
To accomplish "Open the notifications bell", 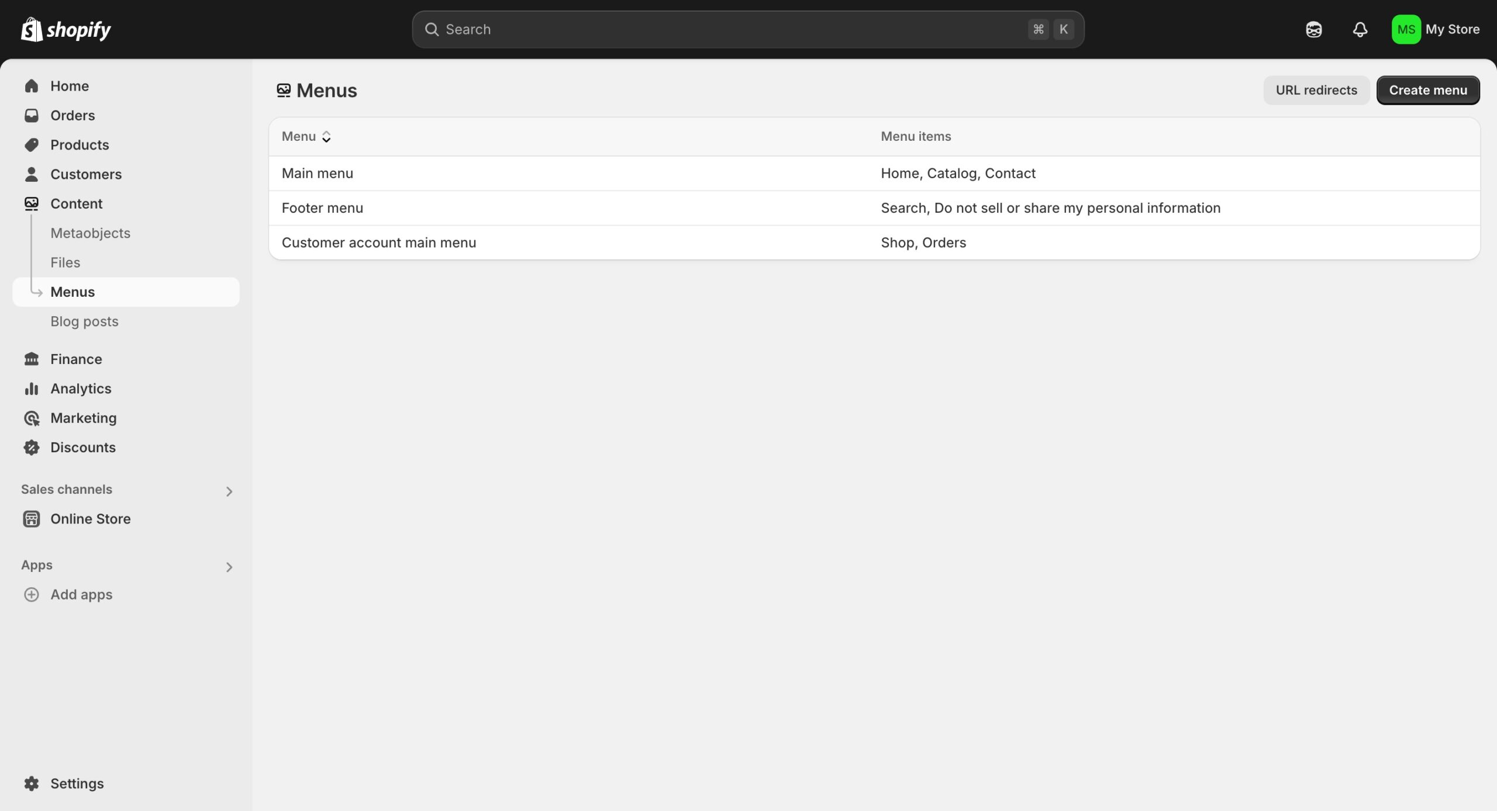I will tap(1360, 29).
